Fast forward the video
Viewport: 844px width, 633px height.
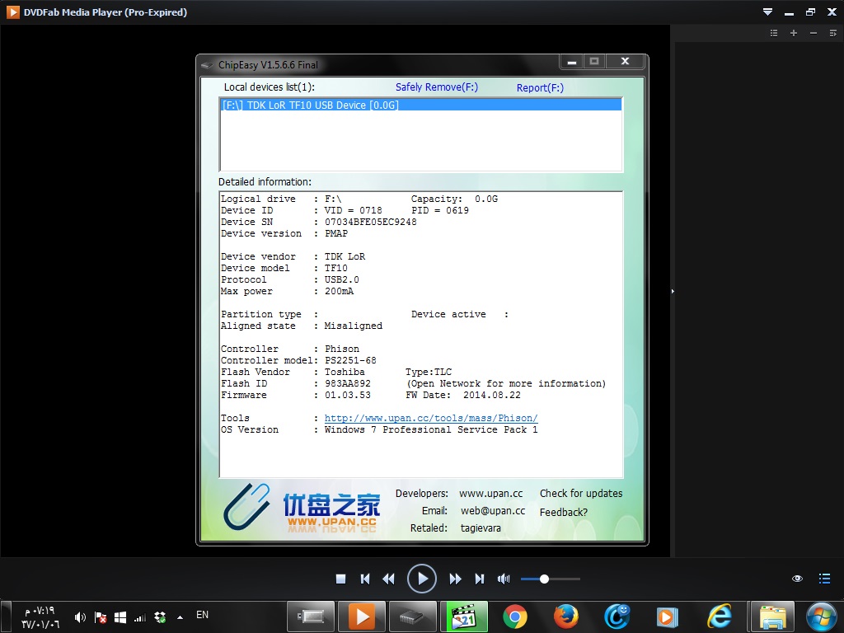pos(455,579)
